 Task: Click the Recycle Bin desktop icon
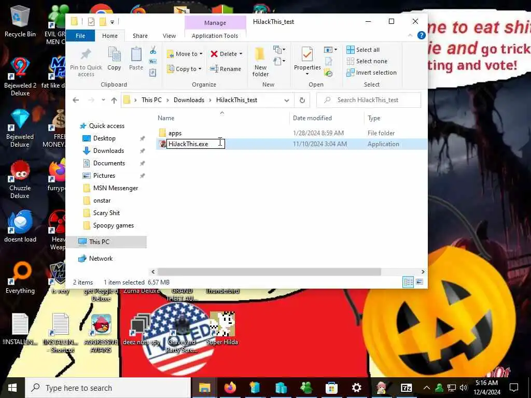pyautogui.click(x=20, y=21)
